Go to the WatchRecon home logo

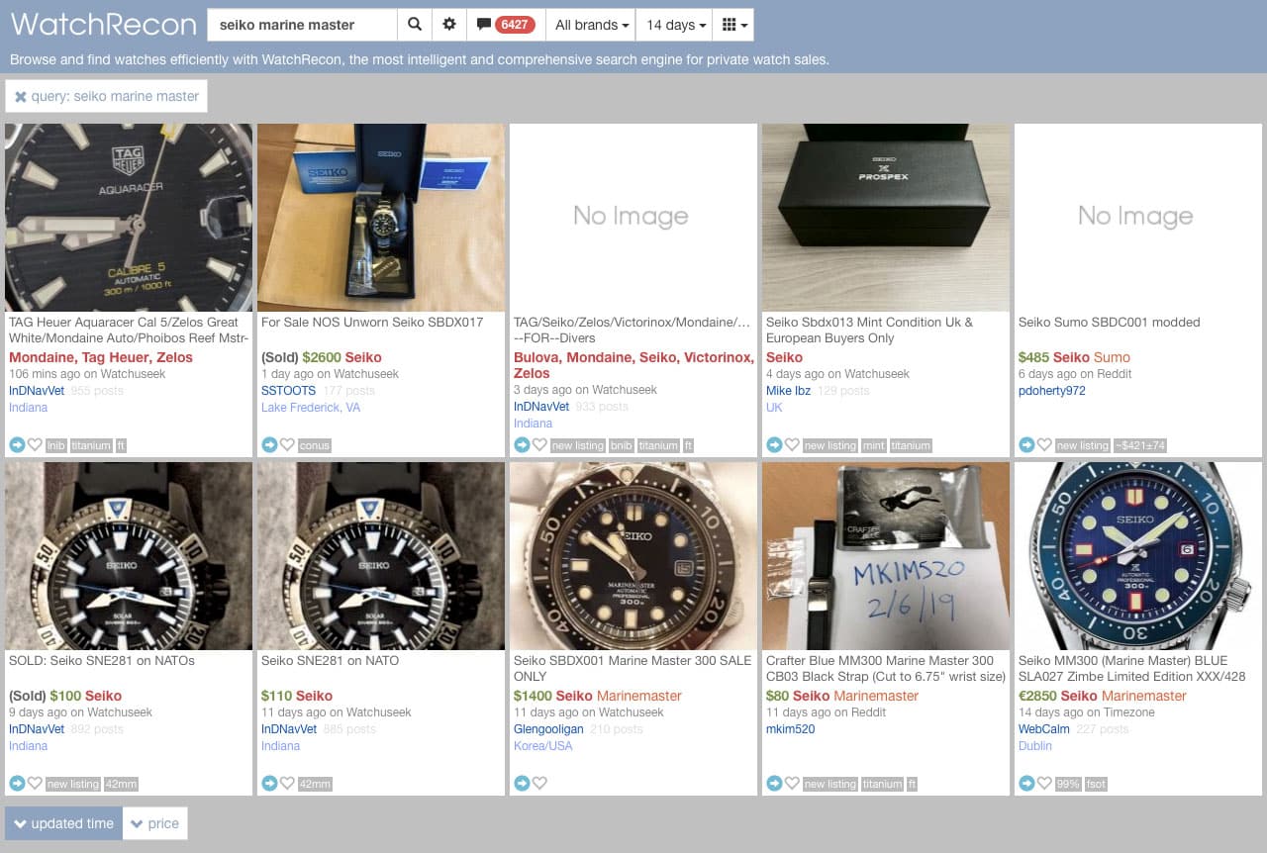click(x=103, y=24)
